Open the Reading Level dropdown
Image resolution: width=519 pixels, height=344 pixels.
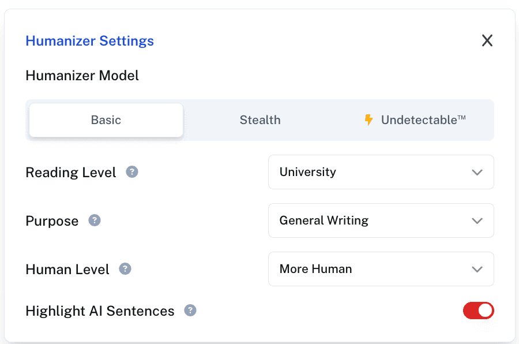pyautogui.click(x=381, y=172)
